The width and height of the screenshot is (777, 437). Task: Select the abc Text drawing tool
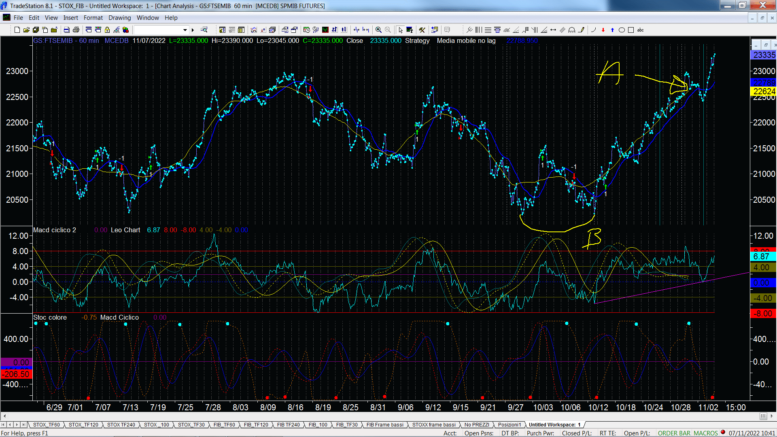pyautogui.click(x=640, y=30)
